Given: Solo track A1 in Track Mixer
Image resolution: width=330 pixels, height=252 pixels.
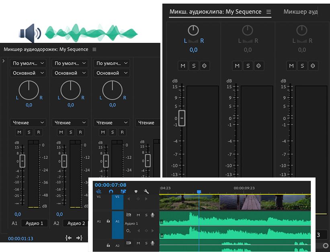Looking at the screenshot, I should [29, 132].
